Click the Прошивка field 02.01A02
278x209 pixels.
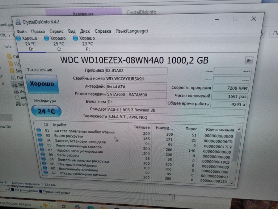point(136,71)
